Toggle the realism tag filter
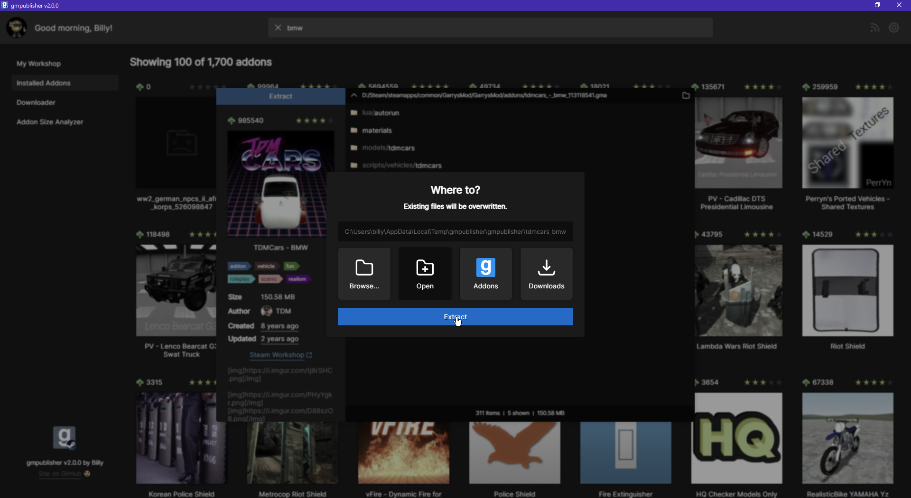This screenshot has width=911, height=498. [x=298, y=279]
